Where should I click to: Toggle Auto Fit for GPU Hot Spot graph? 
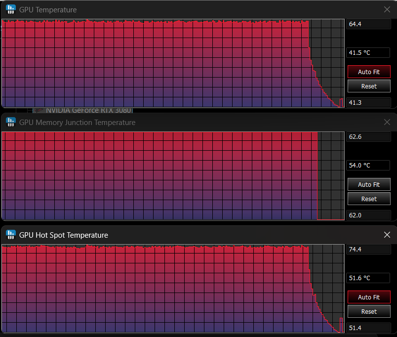pyautogui.click(x=369, y=297)
